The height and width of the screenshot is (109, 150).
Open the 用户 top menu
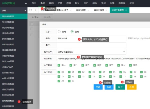click(86, 3)
